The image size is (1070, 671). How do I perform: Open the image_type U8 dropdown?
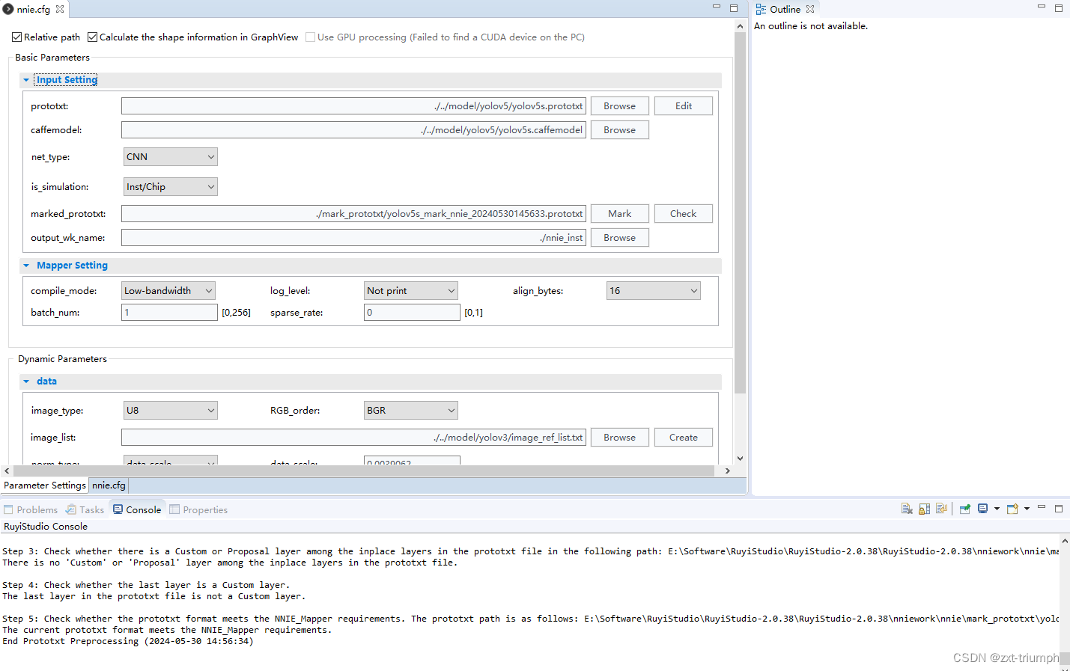click(171, 411)
